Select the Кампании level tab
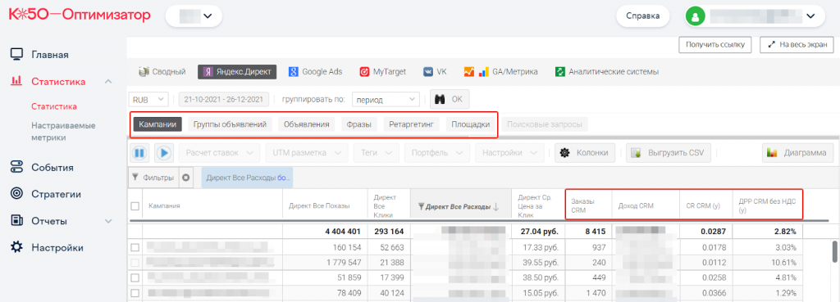The width and height of the screenshot is (840, 302). [158, 124]
